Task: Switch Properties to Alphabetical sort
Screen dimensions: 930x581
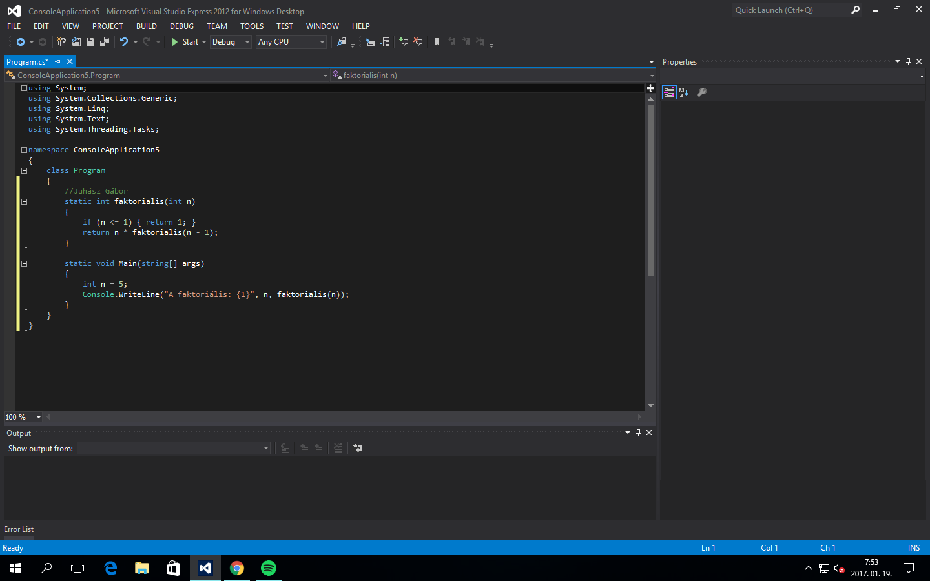Action: pos(684,92)
